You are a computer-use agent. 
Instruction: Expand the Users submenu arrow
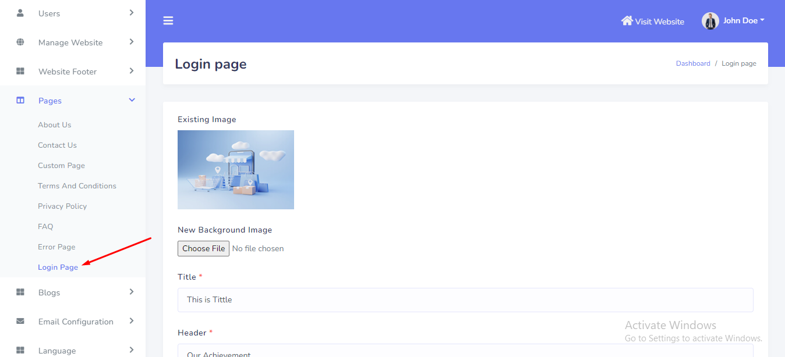point(132,13)
